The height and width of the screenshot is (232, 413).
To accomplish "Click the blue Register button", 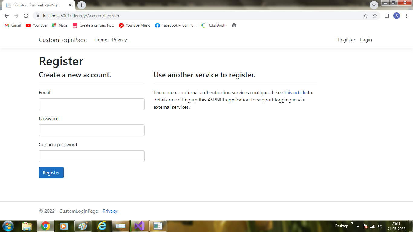I will (51, 172).
